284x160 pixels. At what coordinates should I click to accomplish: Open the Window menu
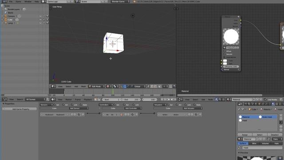tap(28, 1)
